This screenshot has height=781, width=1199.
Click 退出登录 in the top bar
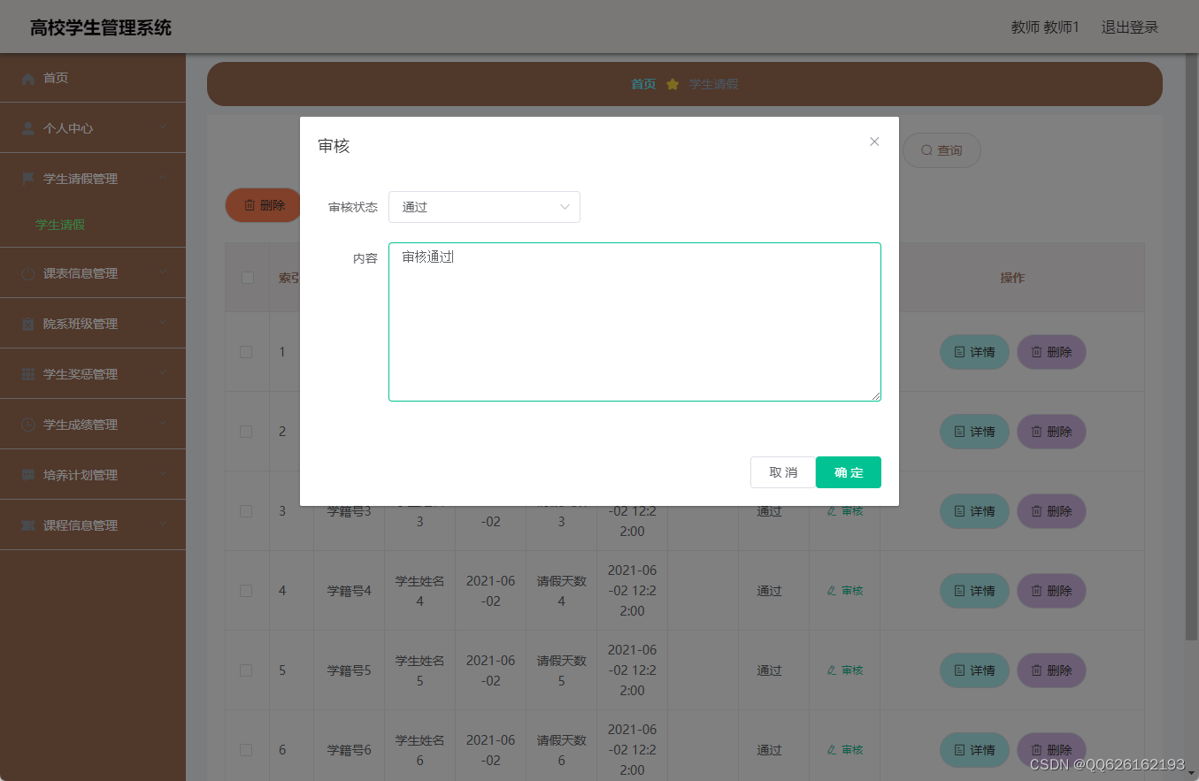pos(1129,27)
